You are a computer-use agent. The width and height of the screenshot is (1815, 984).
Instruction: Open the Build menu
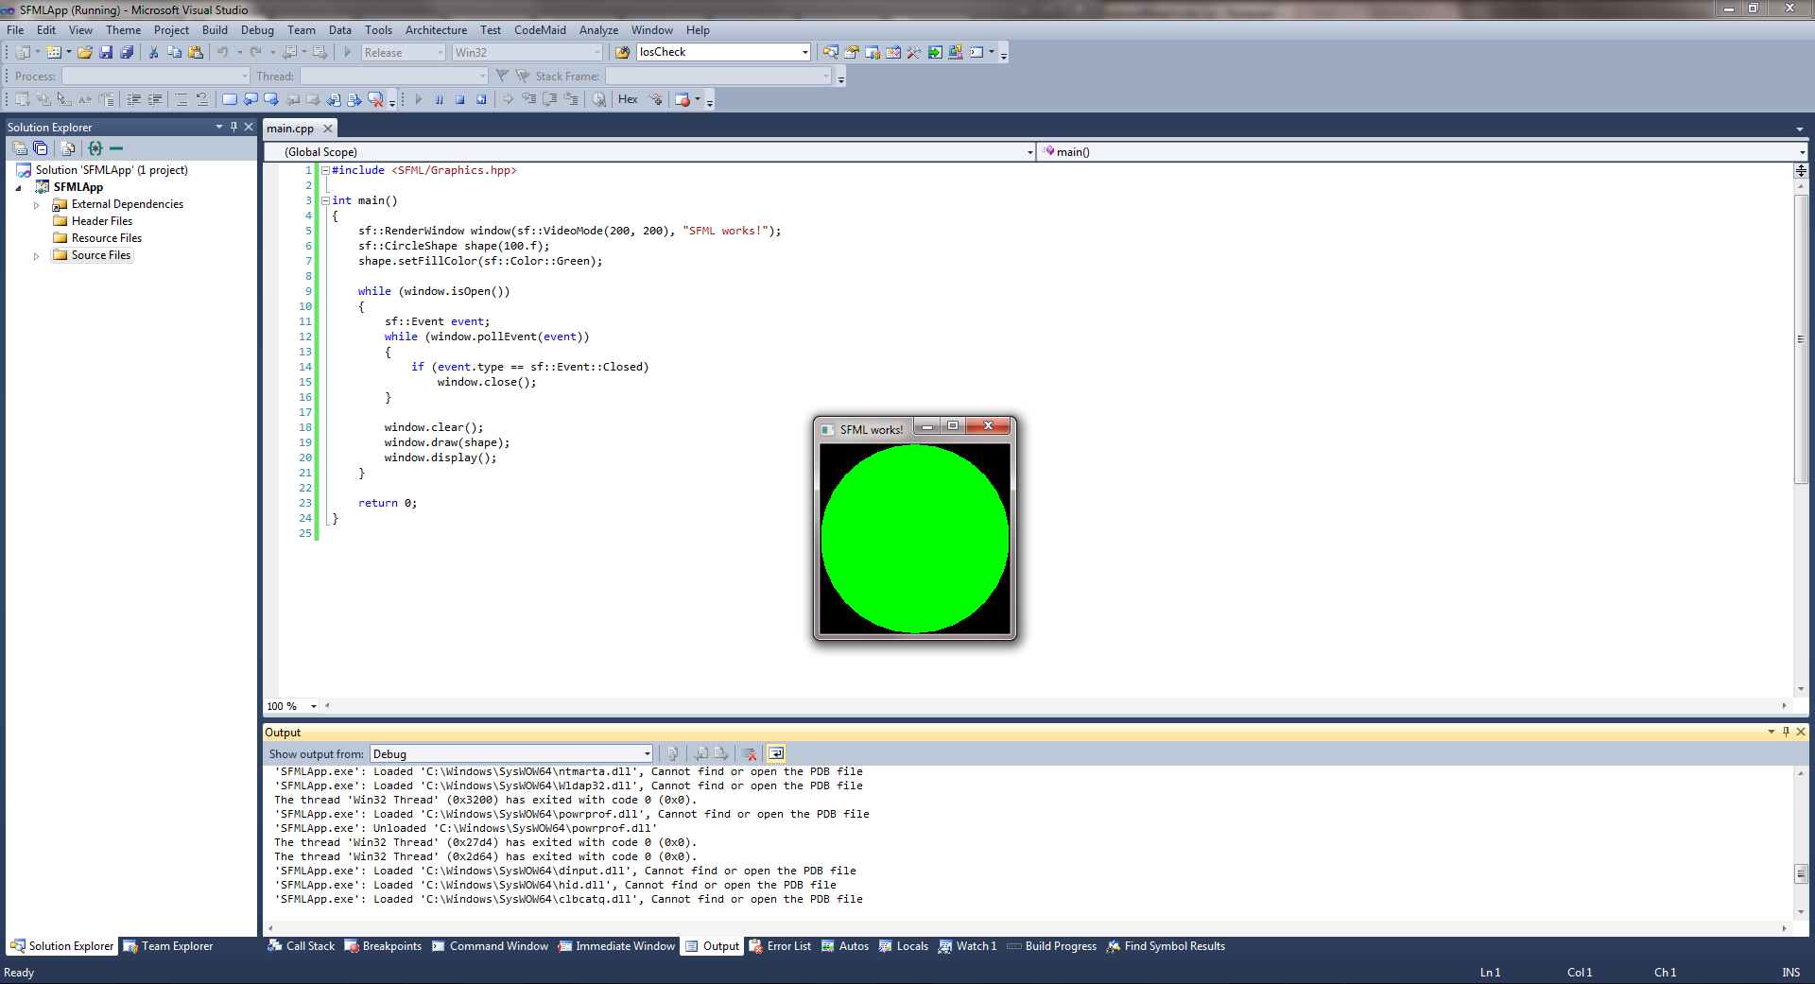215,30
